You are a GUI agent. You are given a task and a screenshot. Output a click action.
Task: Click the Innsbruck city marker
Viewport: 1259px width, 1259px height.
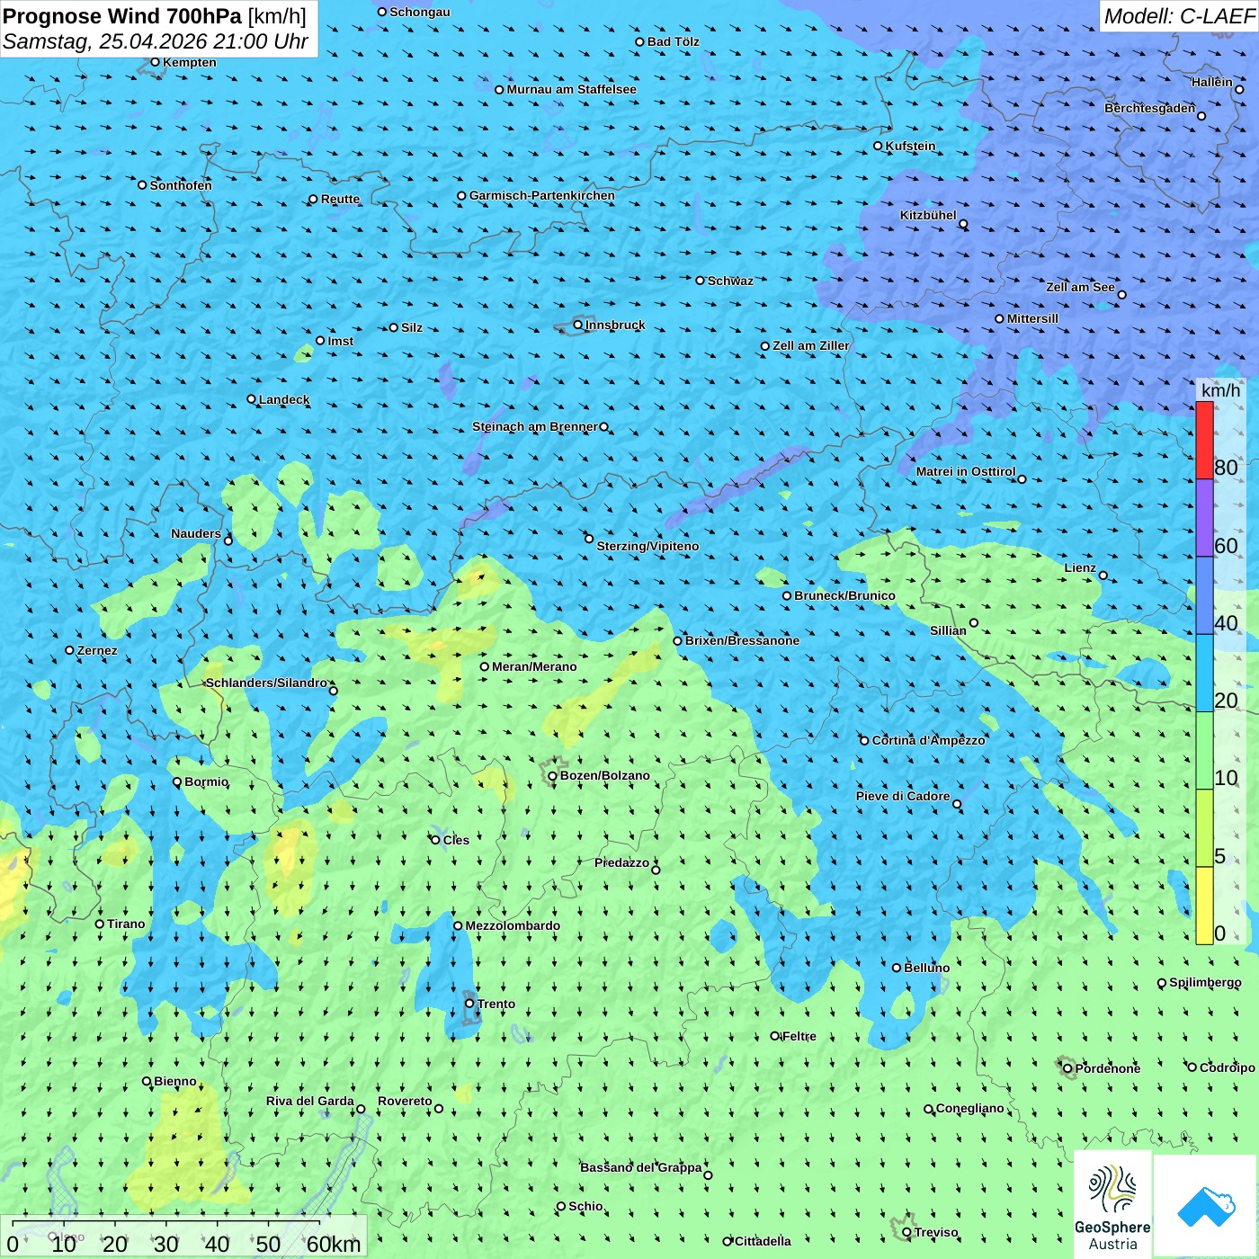(578, 325)
